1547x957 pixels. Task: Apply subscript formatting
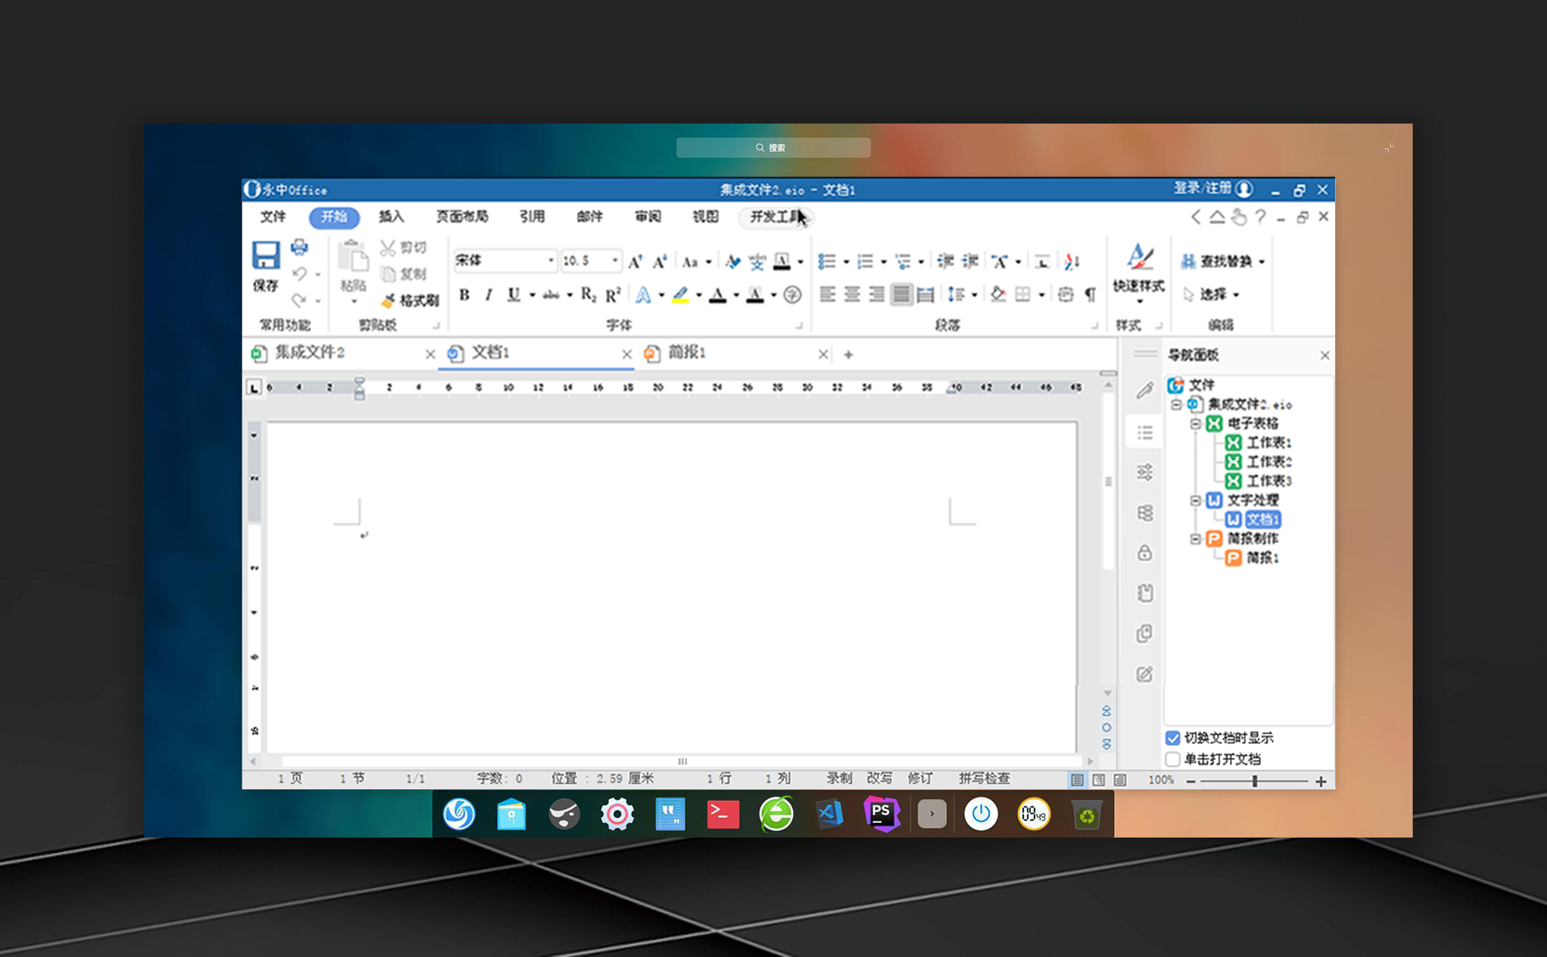589,294
